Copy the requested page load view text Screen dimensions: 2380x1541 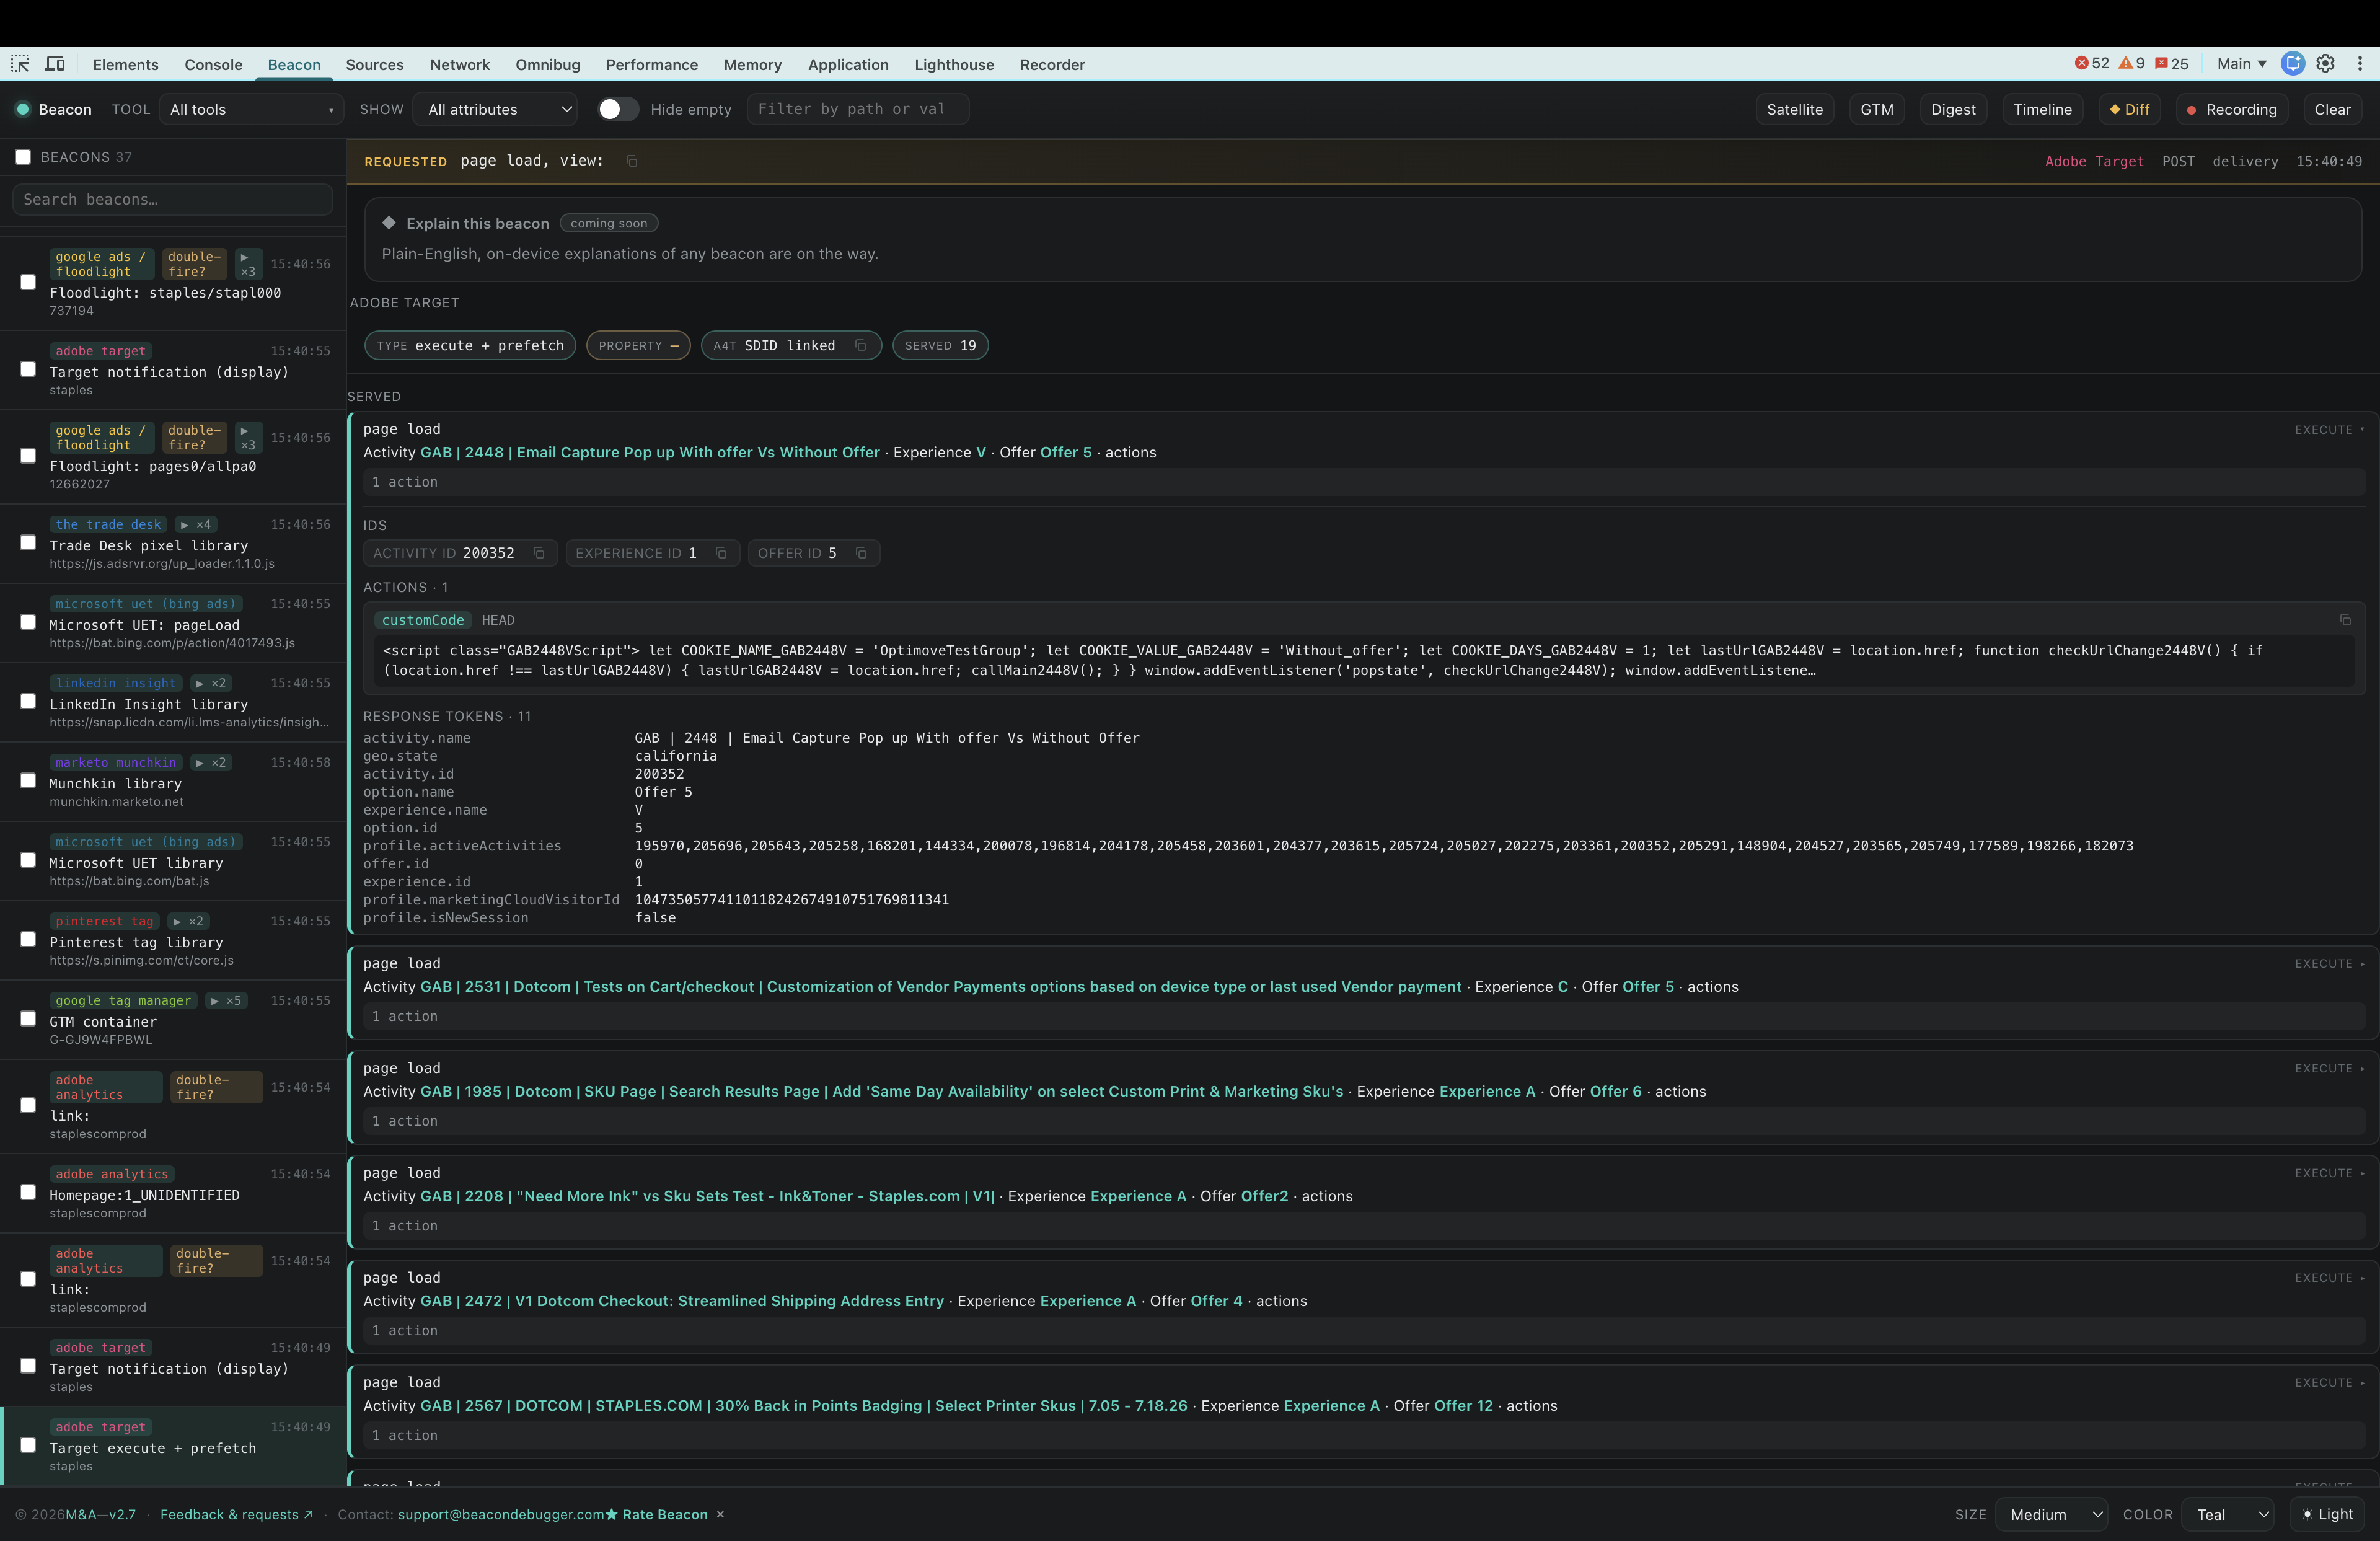click(632, 161)
